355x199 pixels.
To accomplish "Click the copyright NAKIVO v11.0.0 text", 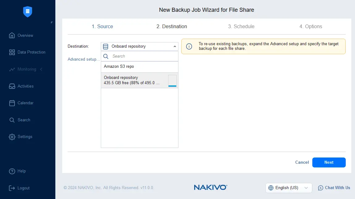I will coord(109,188).
